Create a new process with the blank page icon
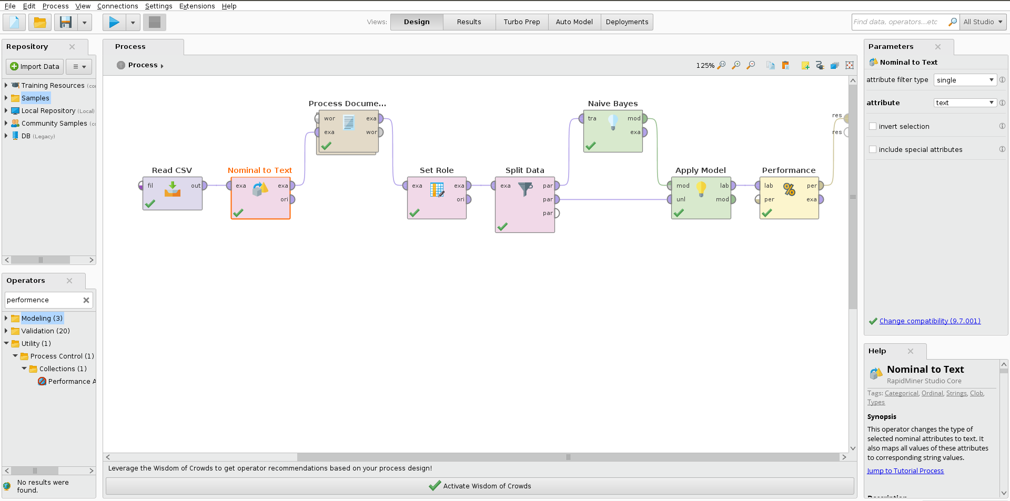 (x=14, y=22)
